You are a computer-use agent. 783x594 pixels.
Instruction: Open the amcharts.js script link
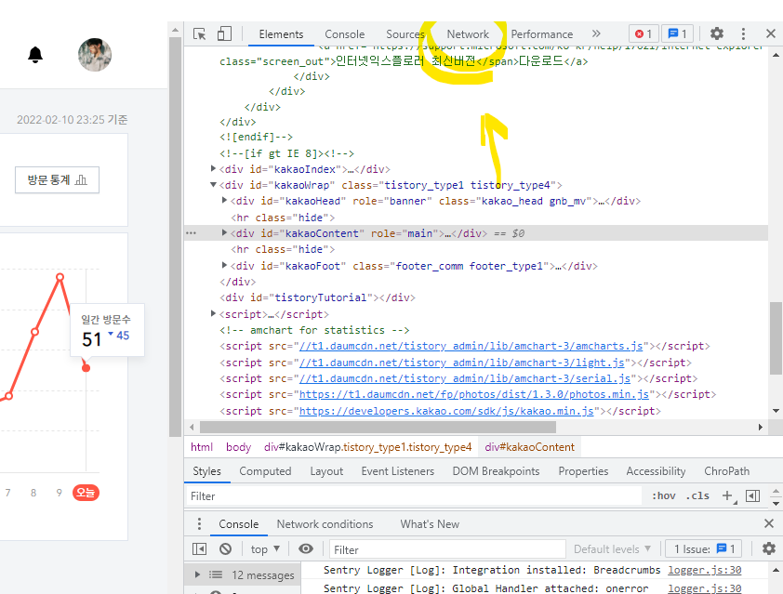click(471, 346)
